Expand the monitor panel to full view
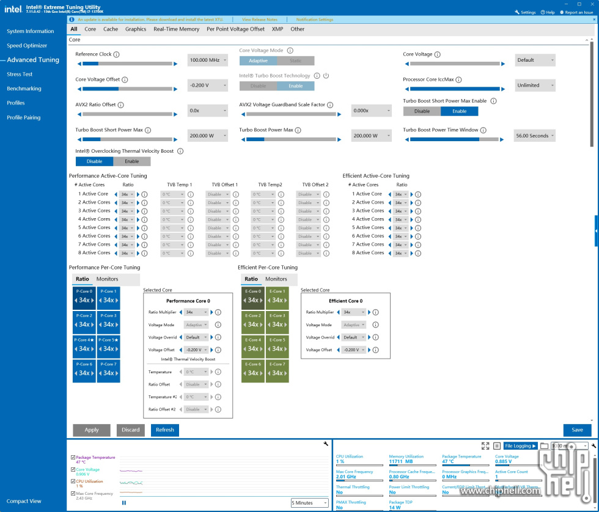Screen dimensions: 599x512 [485, 446]
